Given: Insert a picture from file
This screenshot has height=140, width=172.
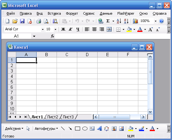Looking at the screenshot, I should tap(121, 129).
